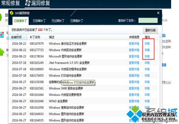Select KB3161958 patch name cell

pos(37,108)
